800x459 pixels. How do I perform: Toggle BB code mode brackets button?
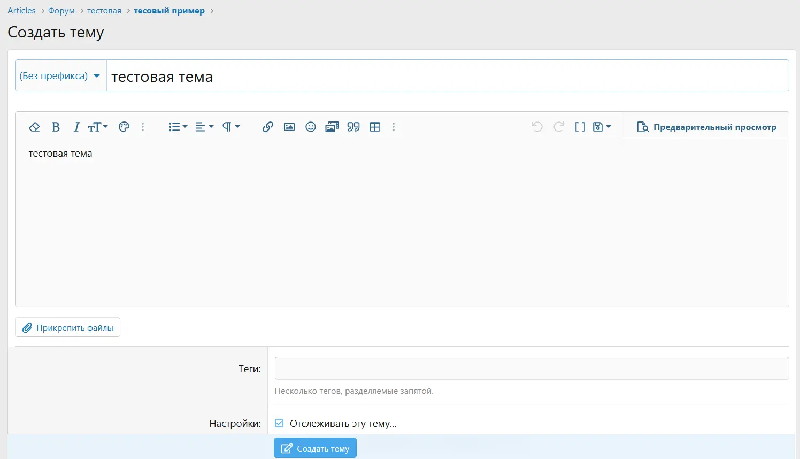pos(580,127)
